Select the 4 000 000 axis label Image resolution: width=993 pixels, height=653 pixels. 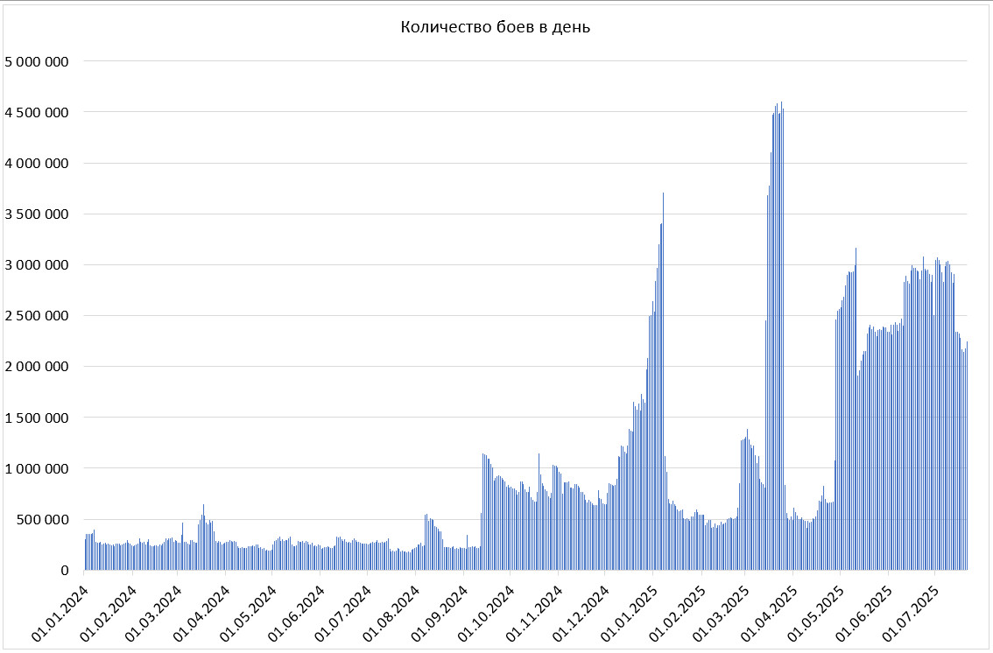pyautogui.click(x=36, y=163)
